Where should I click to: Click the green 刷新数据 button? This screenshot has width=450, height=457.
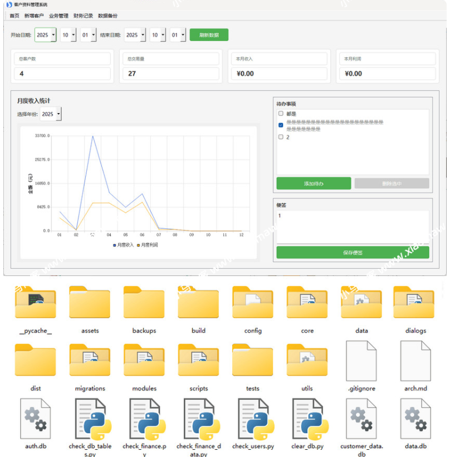point(209,35)
